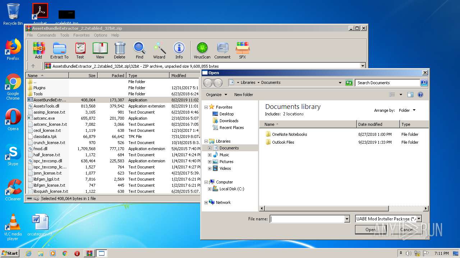Screen dimensions: 460x258
Task: Click the search magnifier icon
Action: 424,83
